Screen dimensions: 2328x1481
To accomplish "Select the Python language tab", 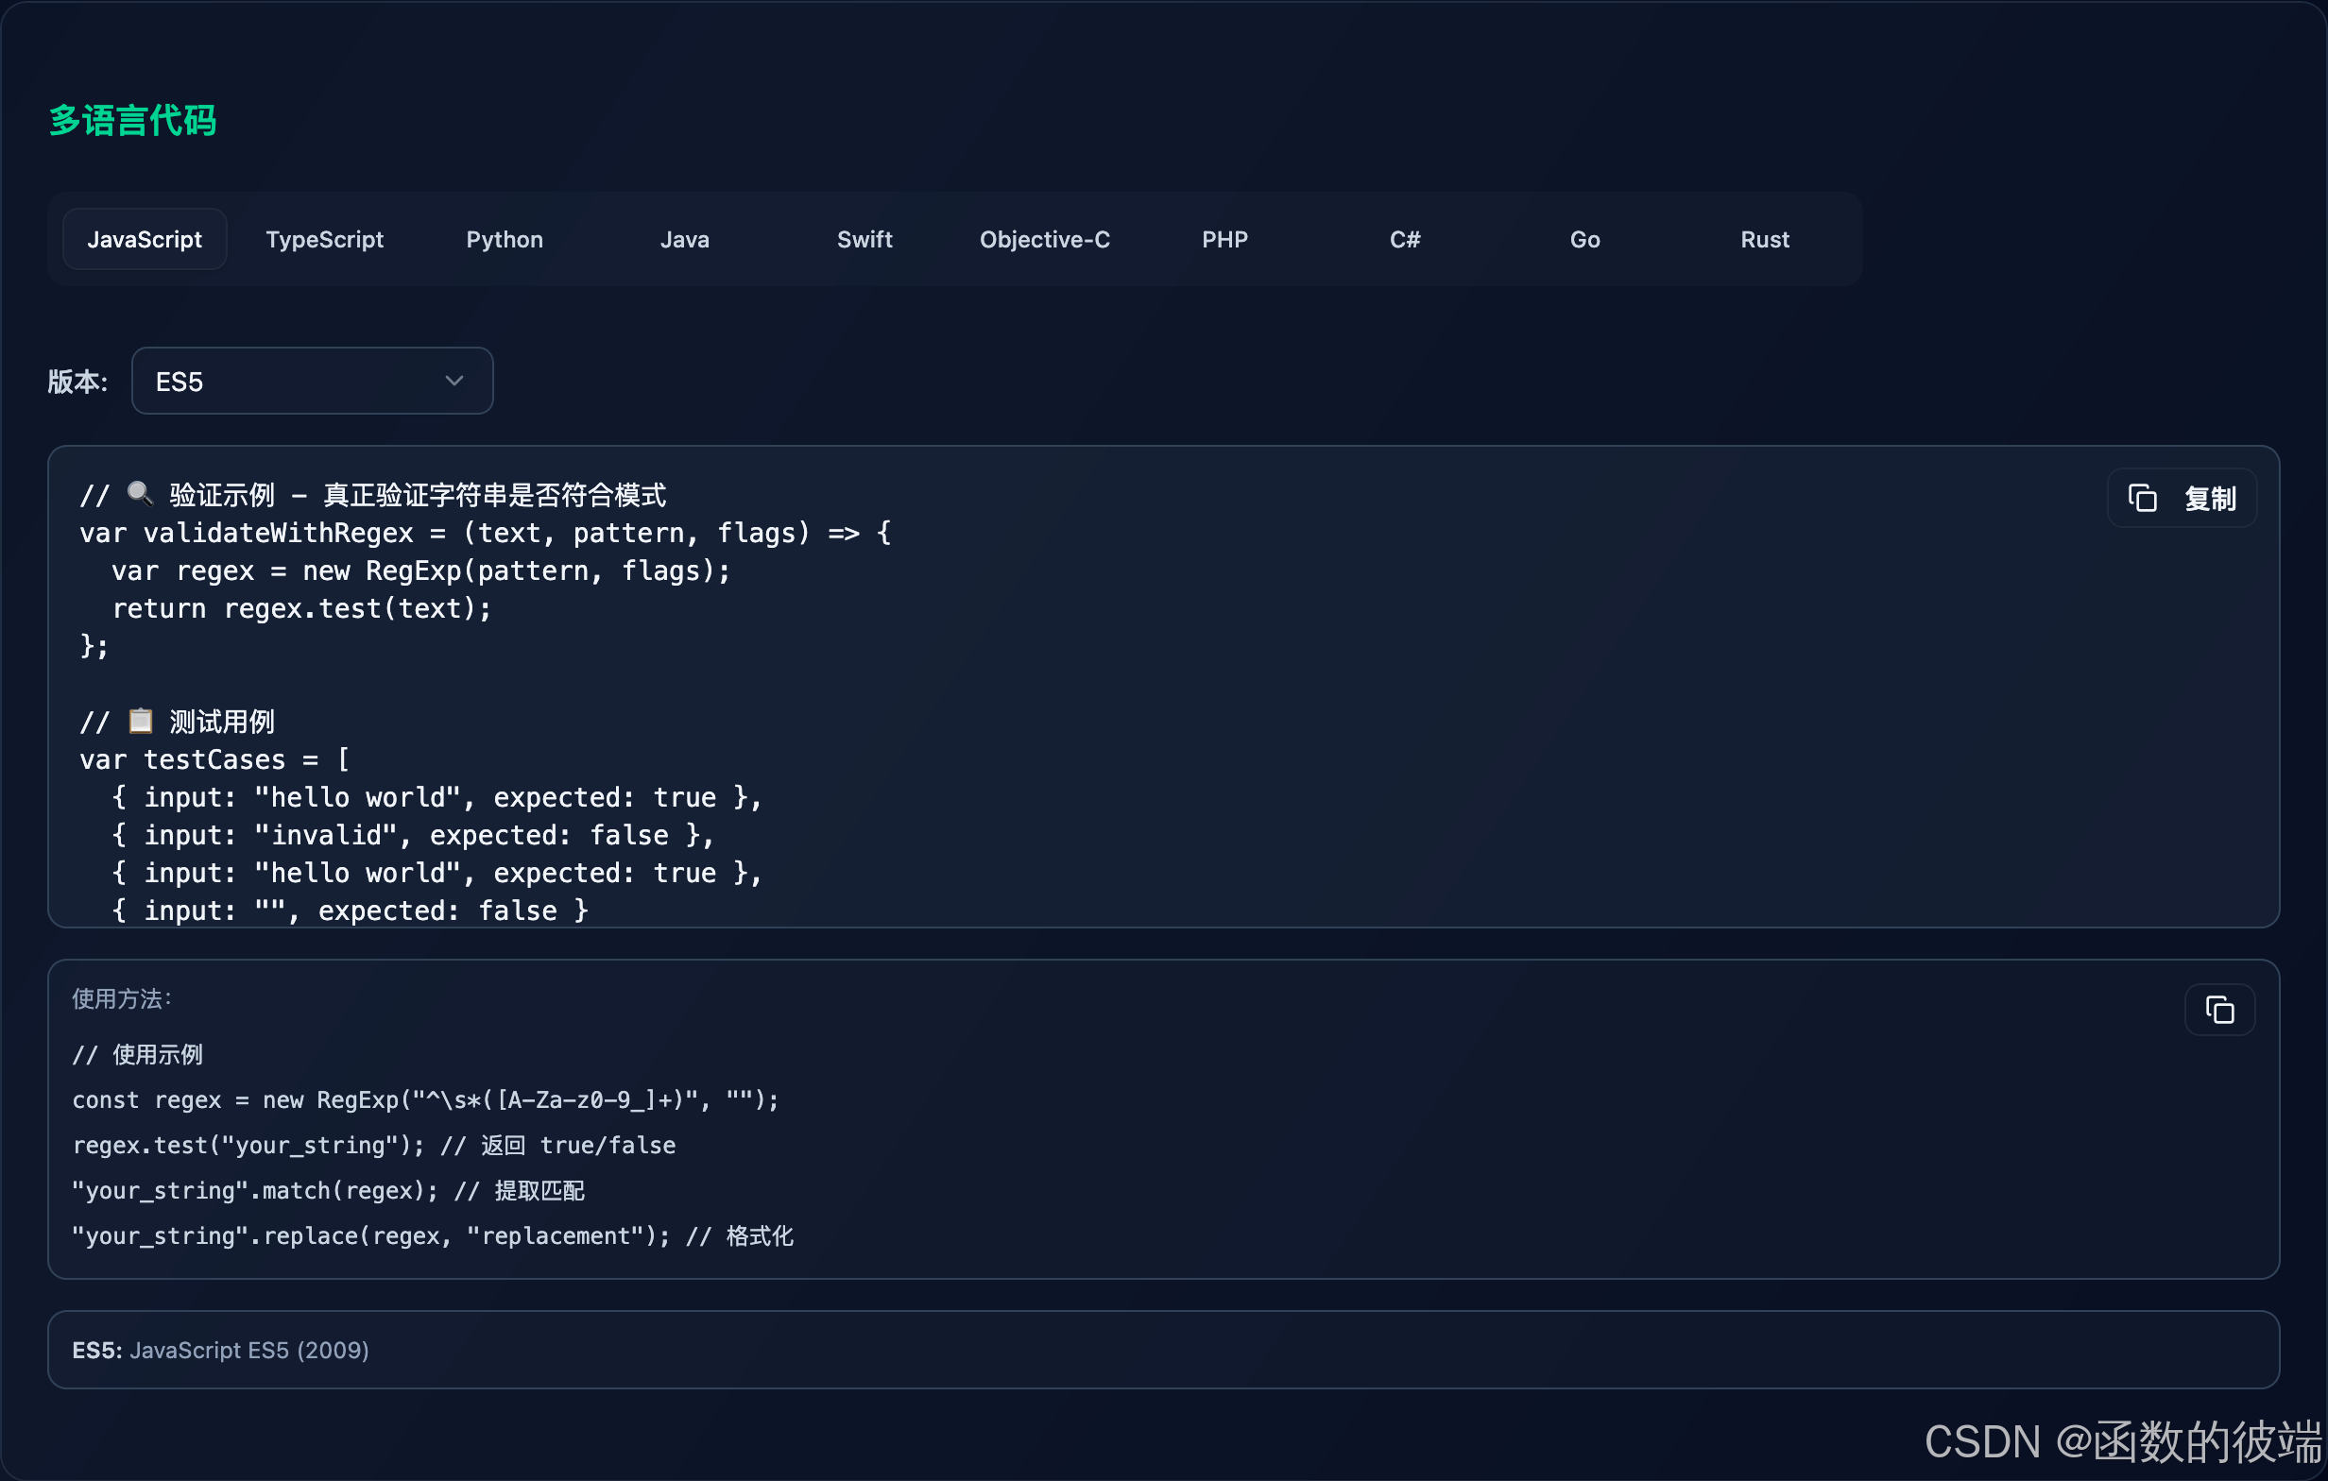I will [x=504, y=239].
